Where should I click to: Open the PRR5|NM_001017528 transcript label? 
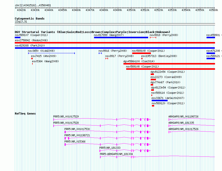(x=66, y=123)
